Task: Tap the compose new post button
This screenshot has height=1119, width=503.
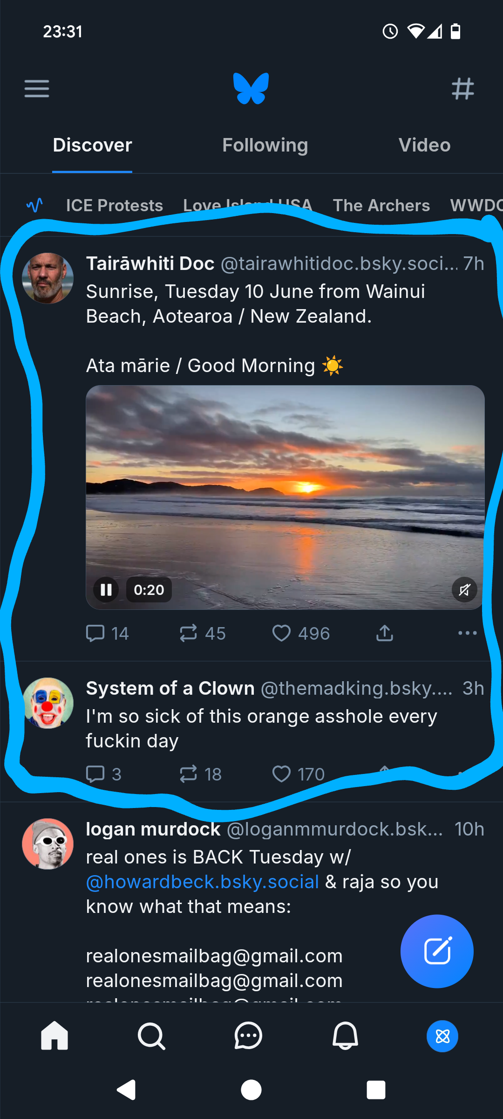Action: click(x=437, y=951)
